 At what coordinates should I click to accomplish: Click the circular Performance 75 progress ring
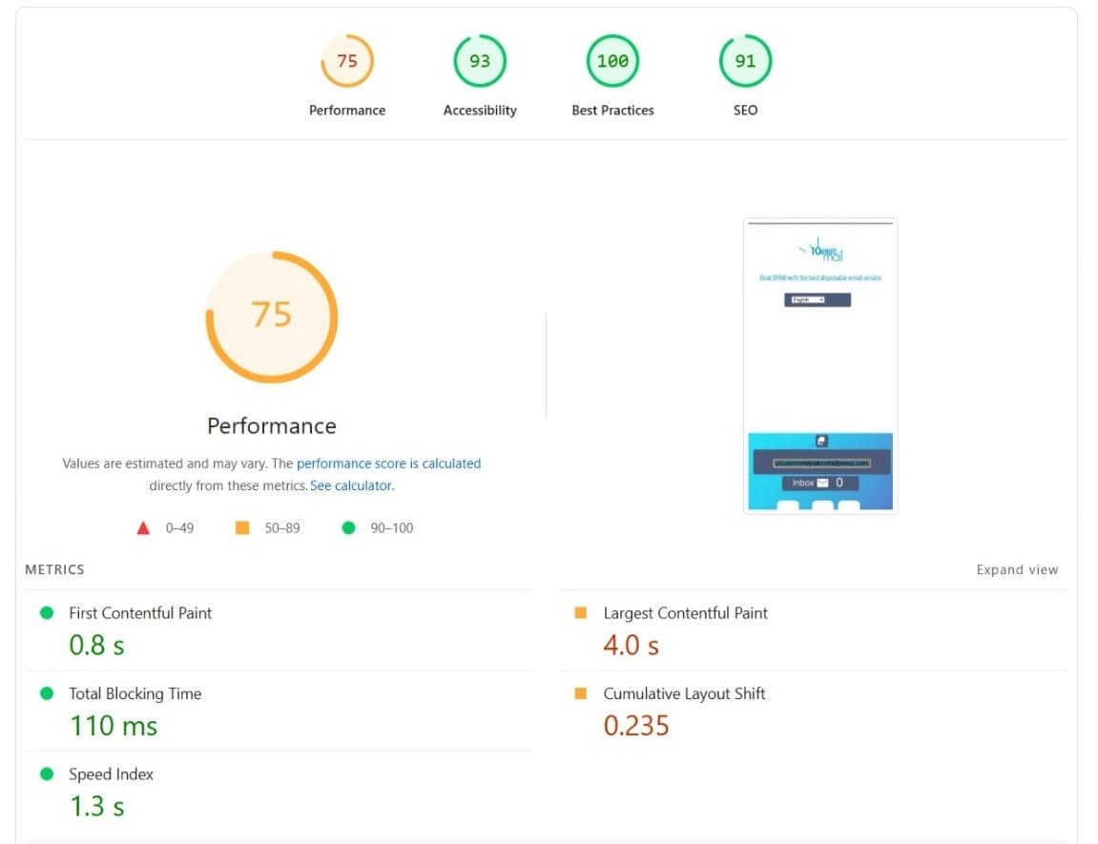[271, 315]
